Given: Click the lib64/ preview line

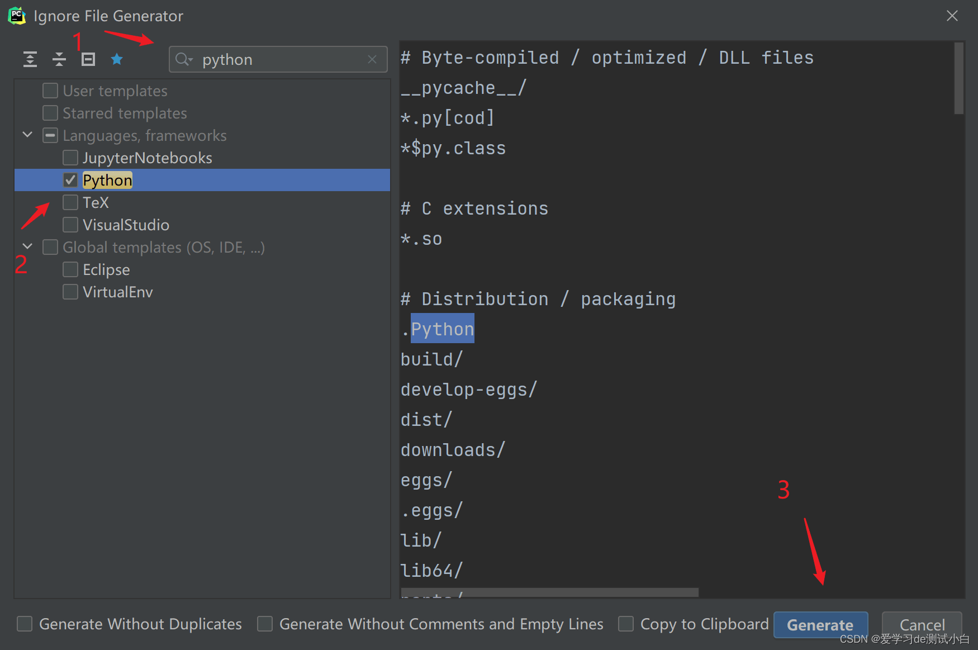Looking at the screenshot, I should [x=432, y=571].
